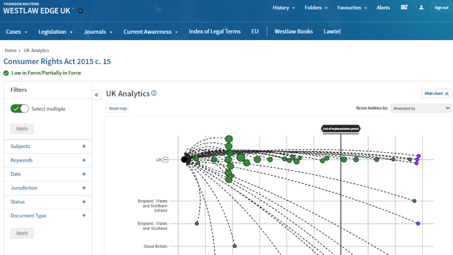Click the End of implementation period marker
The height and width of the screenshot is (255, 453).
point(340,129)
